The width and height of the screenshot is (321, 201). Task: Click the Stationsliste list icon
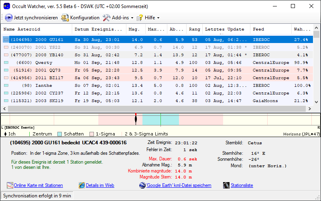pyautogui.click(x=226, y=185)
